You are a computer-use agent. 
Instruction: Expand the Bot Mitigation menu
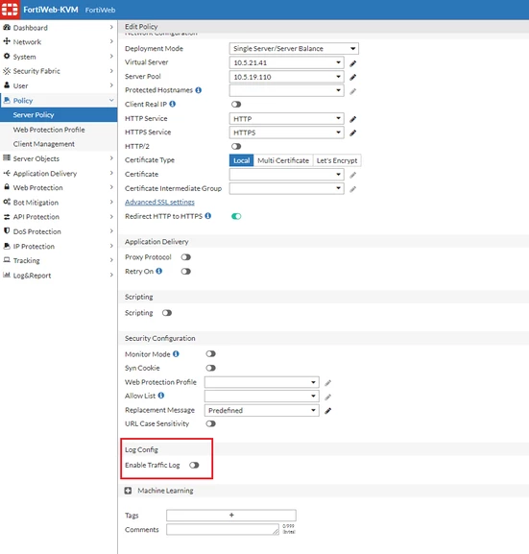point(59,203)
